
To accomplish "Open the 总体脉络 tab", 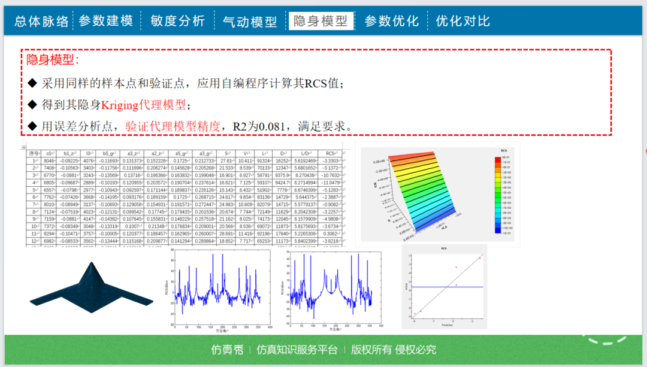I will tap(41, 21).
